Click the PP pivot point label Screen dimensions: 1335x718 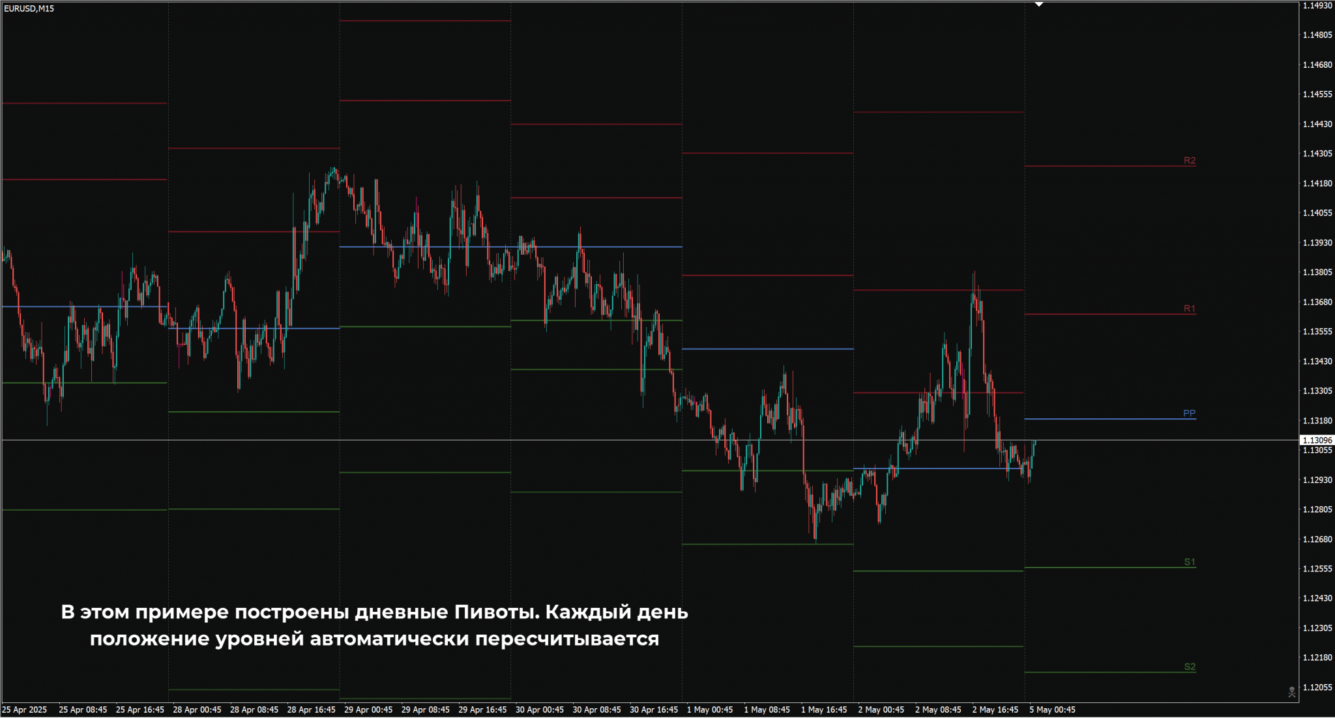(x=1189, y=413)
